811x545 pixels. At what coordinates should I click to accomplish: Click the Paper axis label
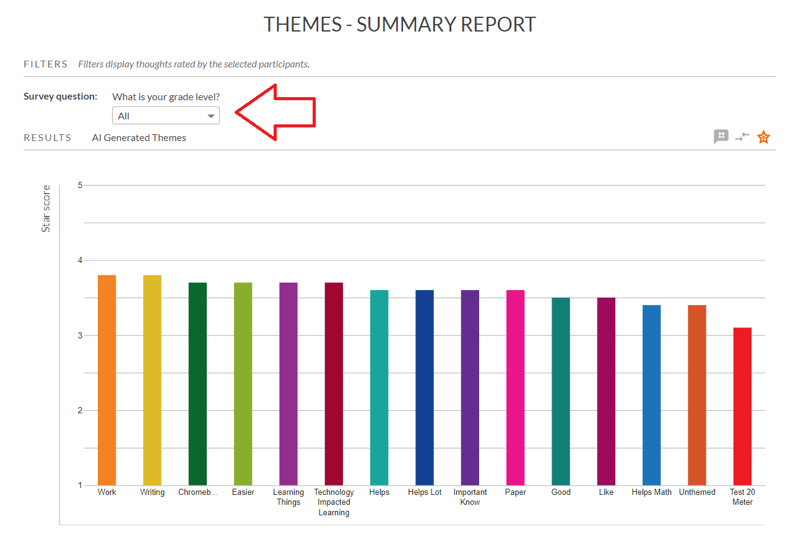(516, 492)
